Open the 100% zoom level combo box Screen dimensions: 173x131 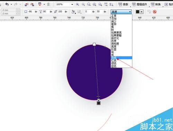(65, 4)
